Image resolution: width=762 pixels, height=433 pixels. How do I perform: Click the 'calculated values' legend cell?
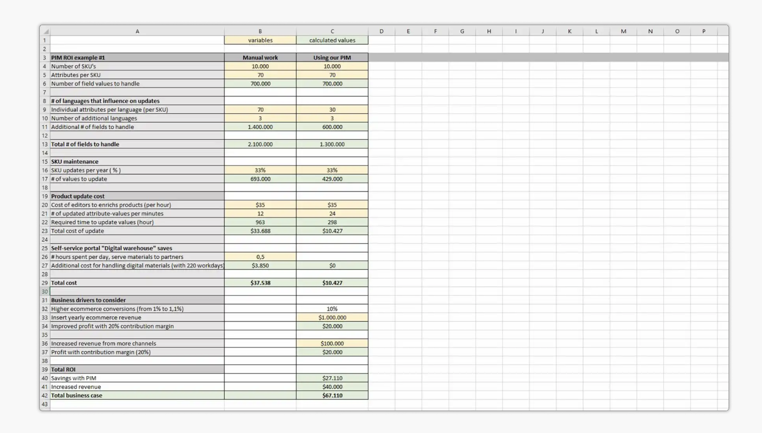(332, 40)
